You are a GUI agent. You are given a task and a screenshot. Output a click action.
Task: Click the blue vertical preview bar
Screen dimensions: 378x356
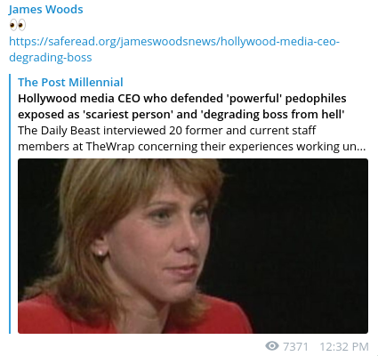click(x=10, y=204)
